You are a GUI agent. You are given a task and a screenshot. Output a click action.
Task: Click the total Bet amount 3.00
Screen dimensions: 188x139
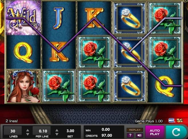(x=70, y=131)
